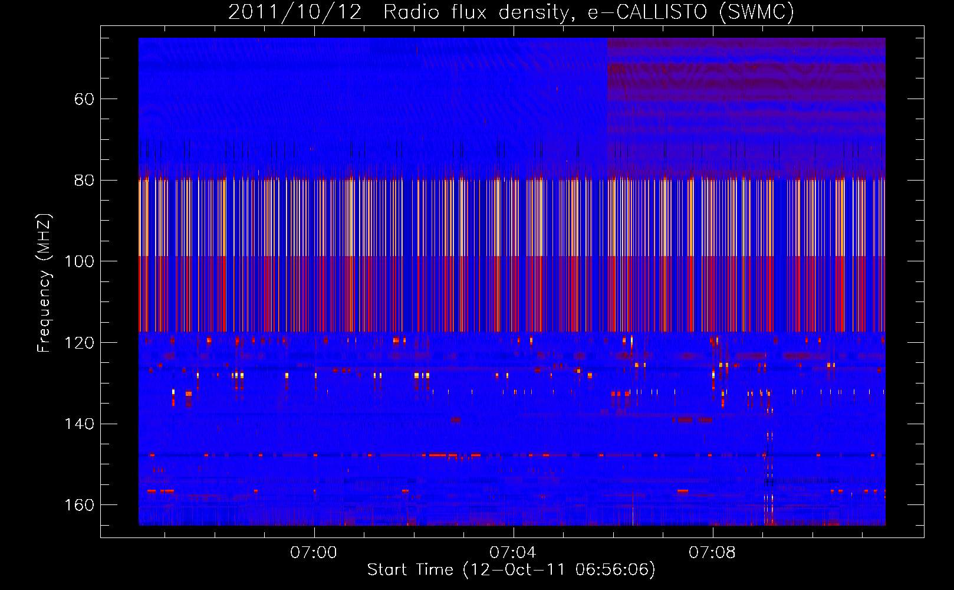This screenshot has width=954, height=590.
Task: Click the 'Start Time (12-Oct-11 06:56:06)' label
Action: tap(511, 570)
